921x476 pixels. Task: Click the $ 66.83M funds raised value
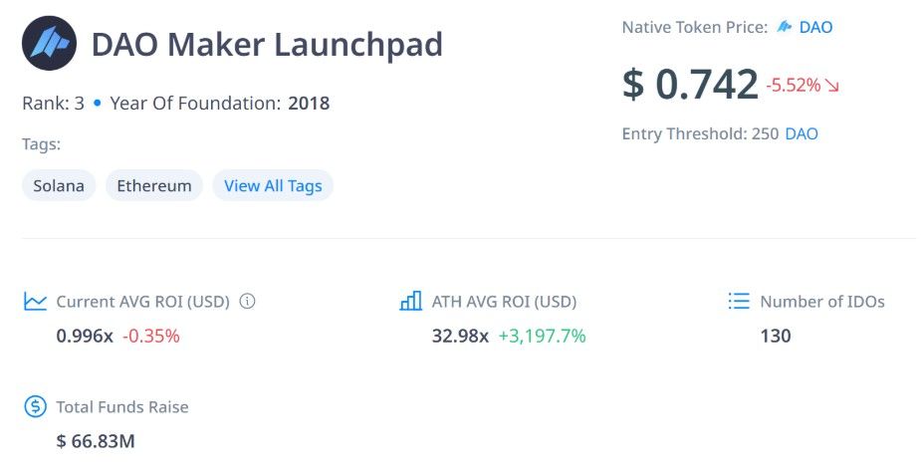pyautogui.click(x=96, y=440)
